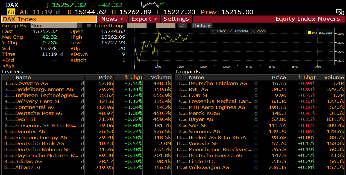This screenshot has height=175, width=346.
Task: Open mini chart icon for E.ON SE
Action: 186,96
